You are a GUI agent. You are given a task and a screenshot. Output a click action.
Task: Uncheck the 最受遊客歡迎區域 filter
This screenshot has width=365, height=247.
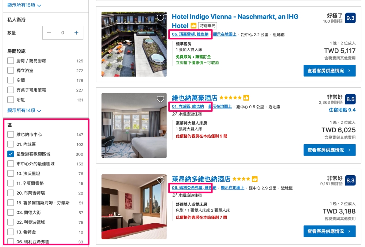tap(11, 154)
